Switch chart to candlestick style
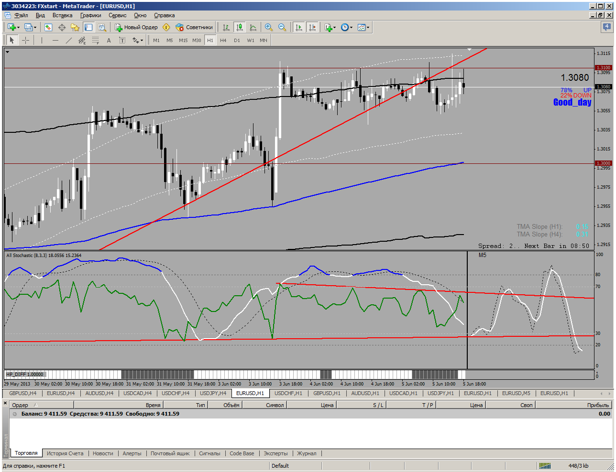This screenshot has width=616, height=472. [x=240, y=27]
